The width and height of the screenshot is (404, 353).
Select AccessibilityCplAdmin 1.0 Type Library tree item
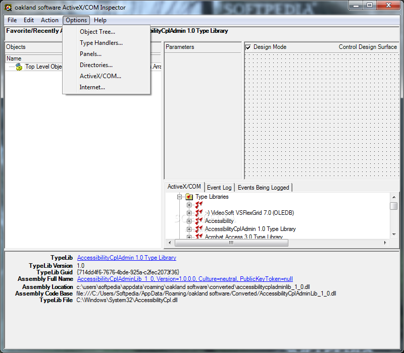click(250, 229)
